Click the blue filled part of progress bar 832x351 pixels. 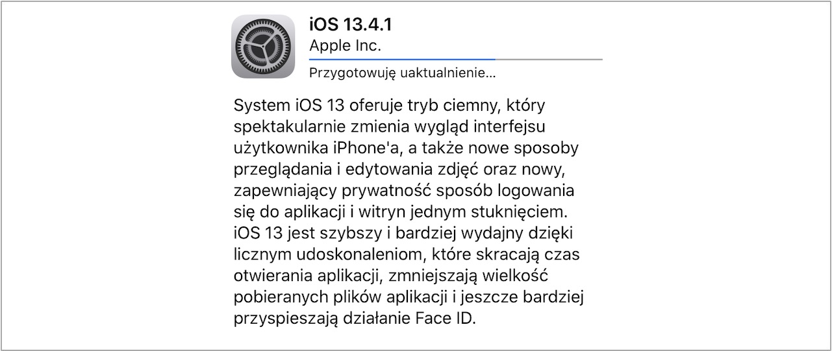[402, 59]
